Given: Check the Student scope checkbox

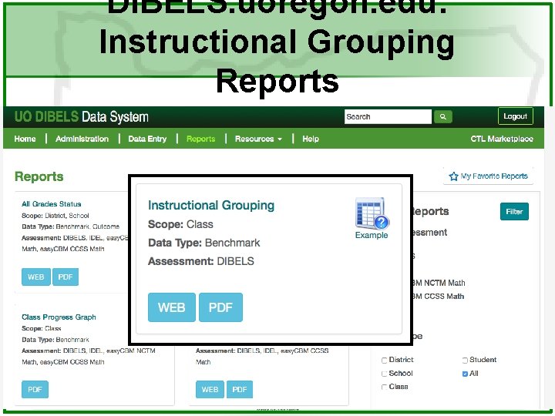Looking at the screenshot, I should tap(465, 361).
